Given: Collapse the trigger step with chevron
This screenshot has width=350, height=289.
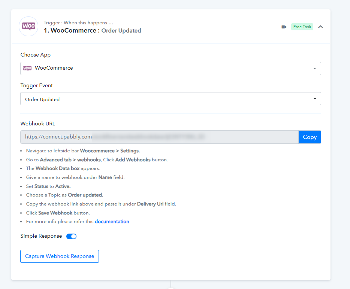Looking at the screenshot, I should point(320,27).
